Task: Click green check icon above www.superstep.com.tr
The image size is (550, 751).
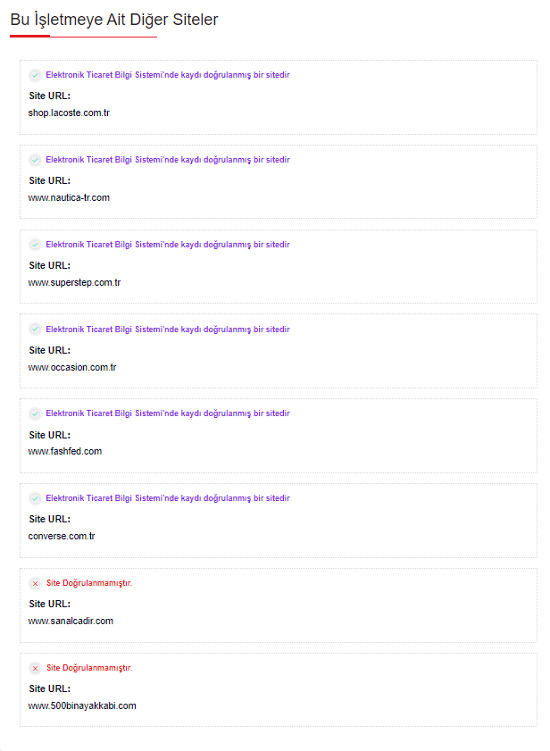Action: [35, 245]
